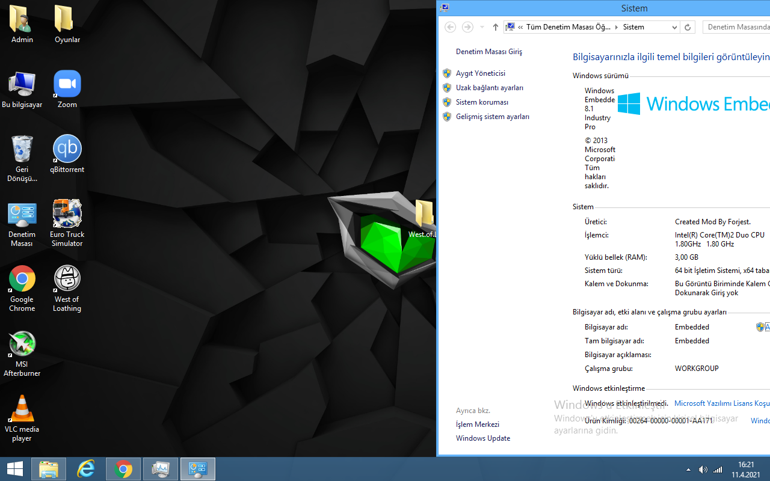Click Tüm Denetim Masası Öğeleri breadcrumb
Viewport: 770px width, 481px height.
click(568, 27)
